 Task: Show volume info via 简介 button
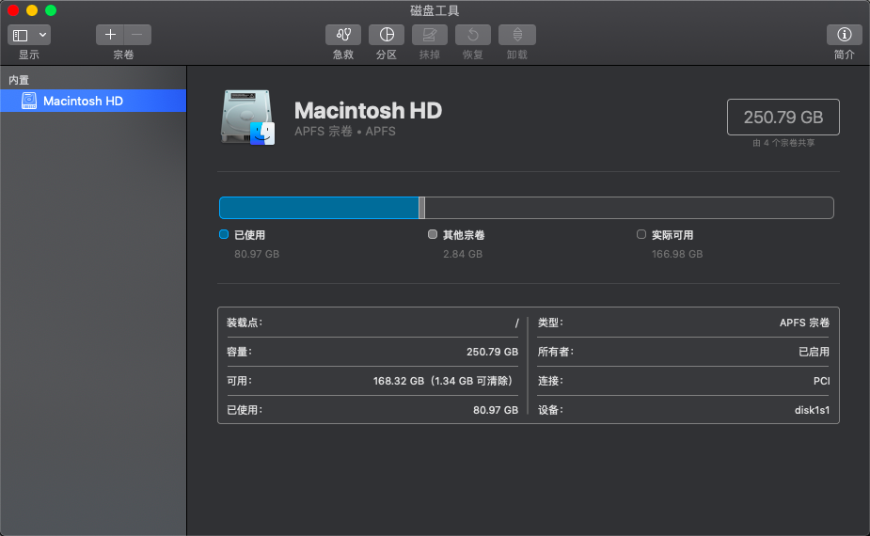tap(844, 35)
